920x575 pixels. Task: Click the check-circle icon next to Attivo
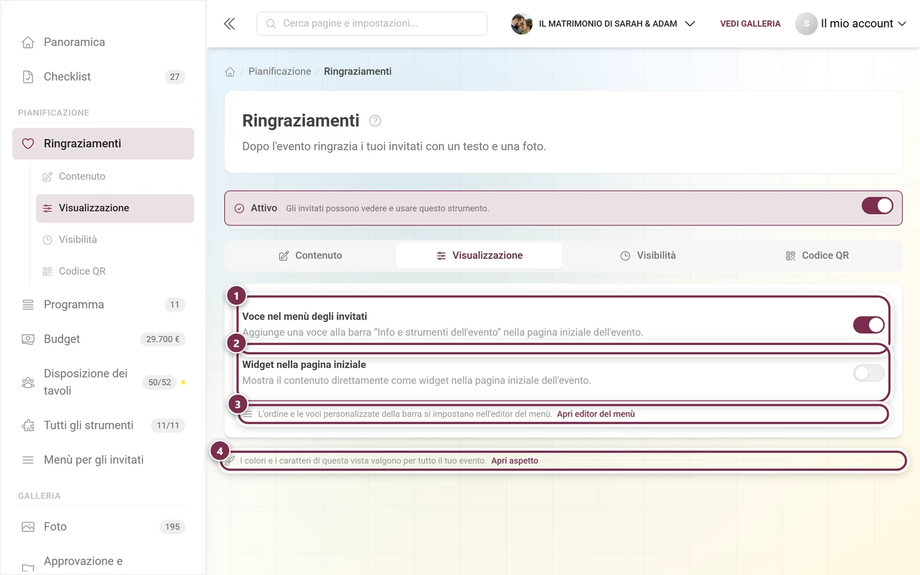240,208
